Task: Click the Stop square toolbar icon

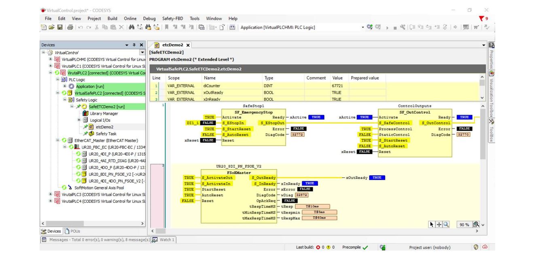Action: (395, 28)
